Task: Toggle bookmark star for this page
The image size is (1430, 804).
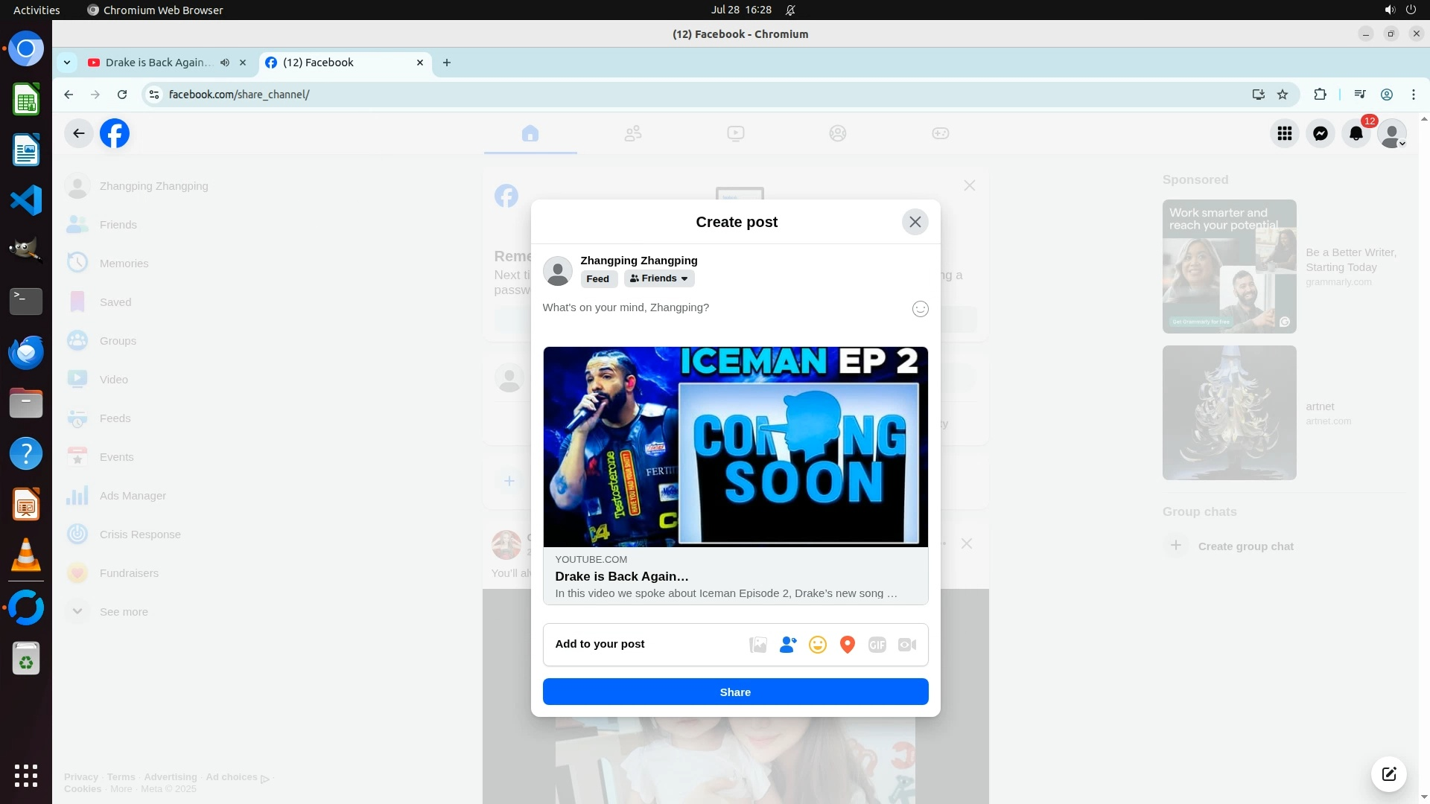Action: coord(1282,95)
